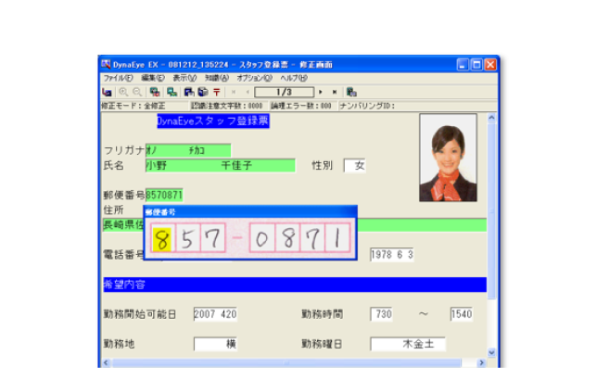The image size is (597, 368).
Task: Select the フリガナ field オノ チカコ
Action: [x=188, y=150]
